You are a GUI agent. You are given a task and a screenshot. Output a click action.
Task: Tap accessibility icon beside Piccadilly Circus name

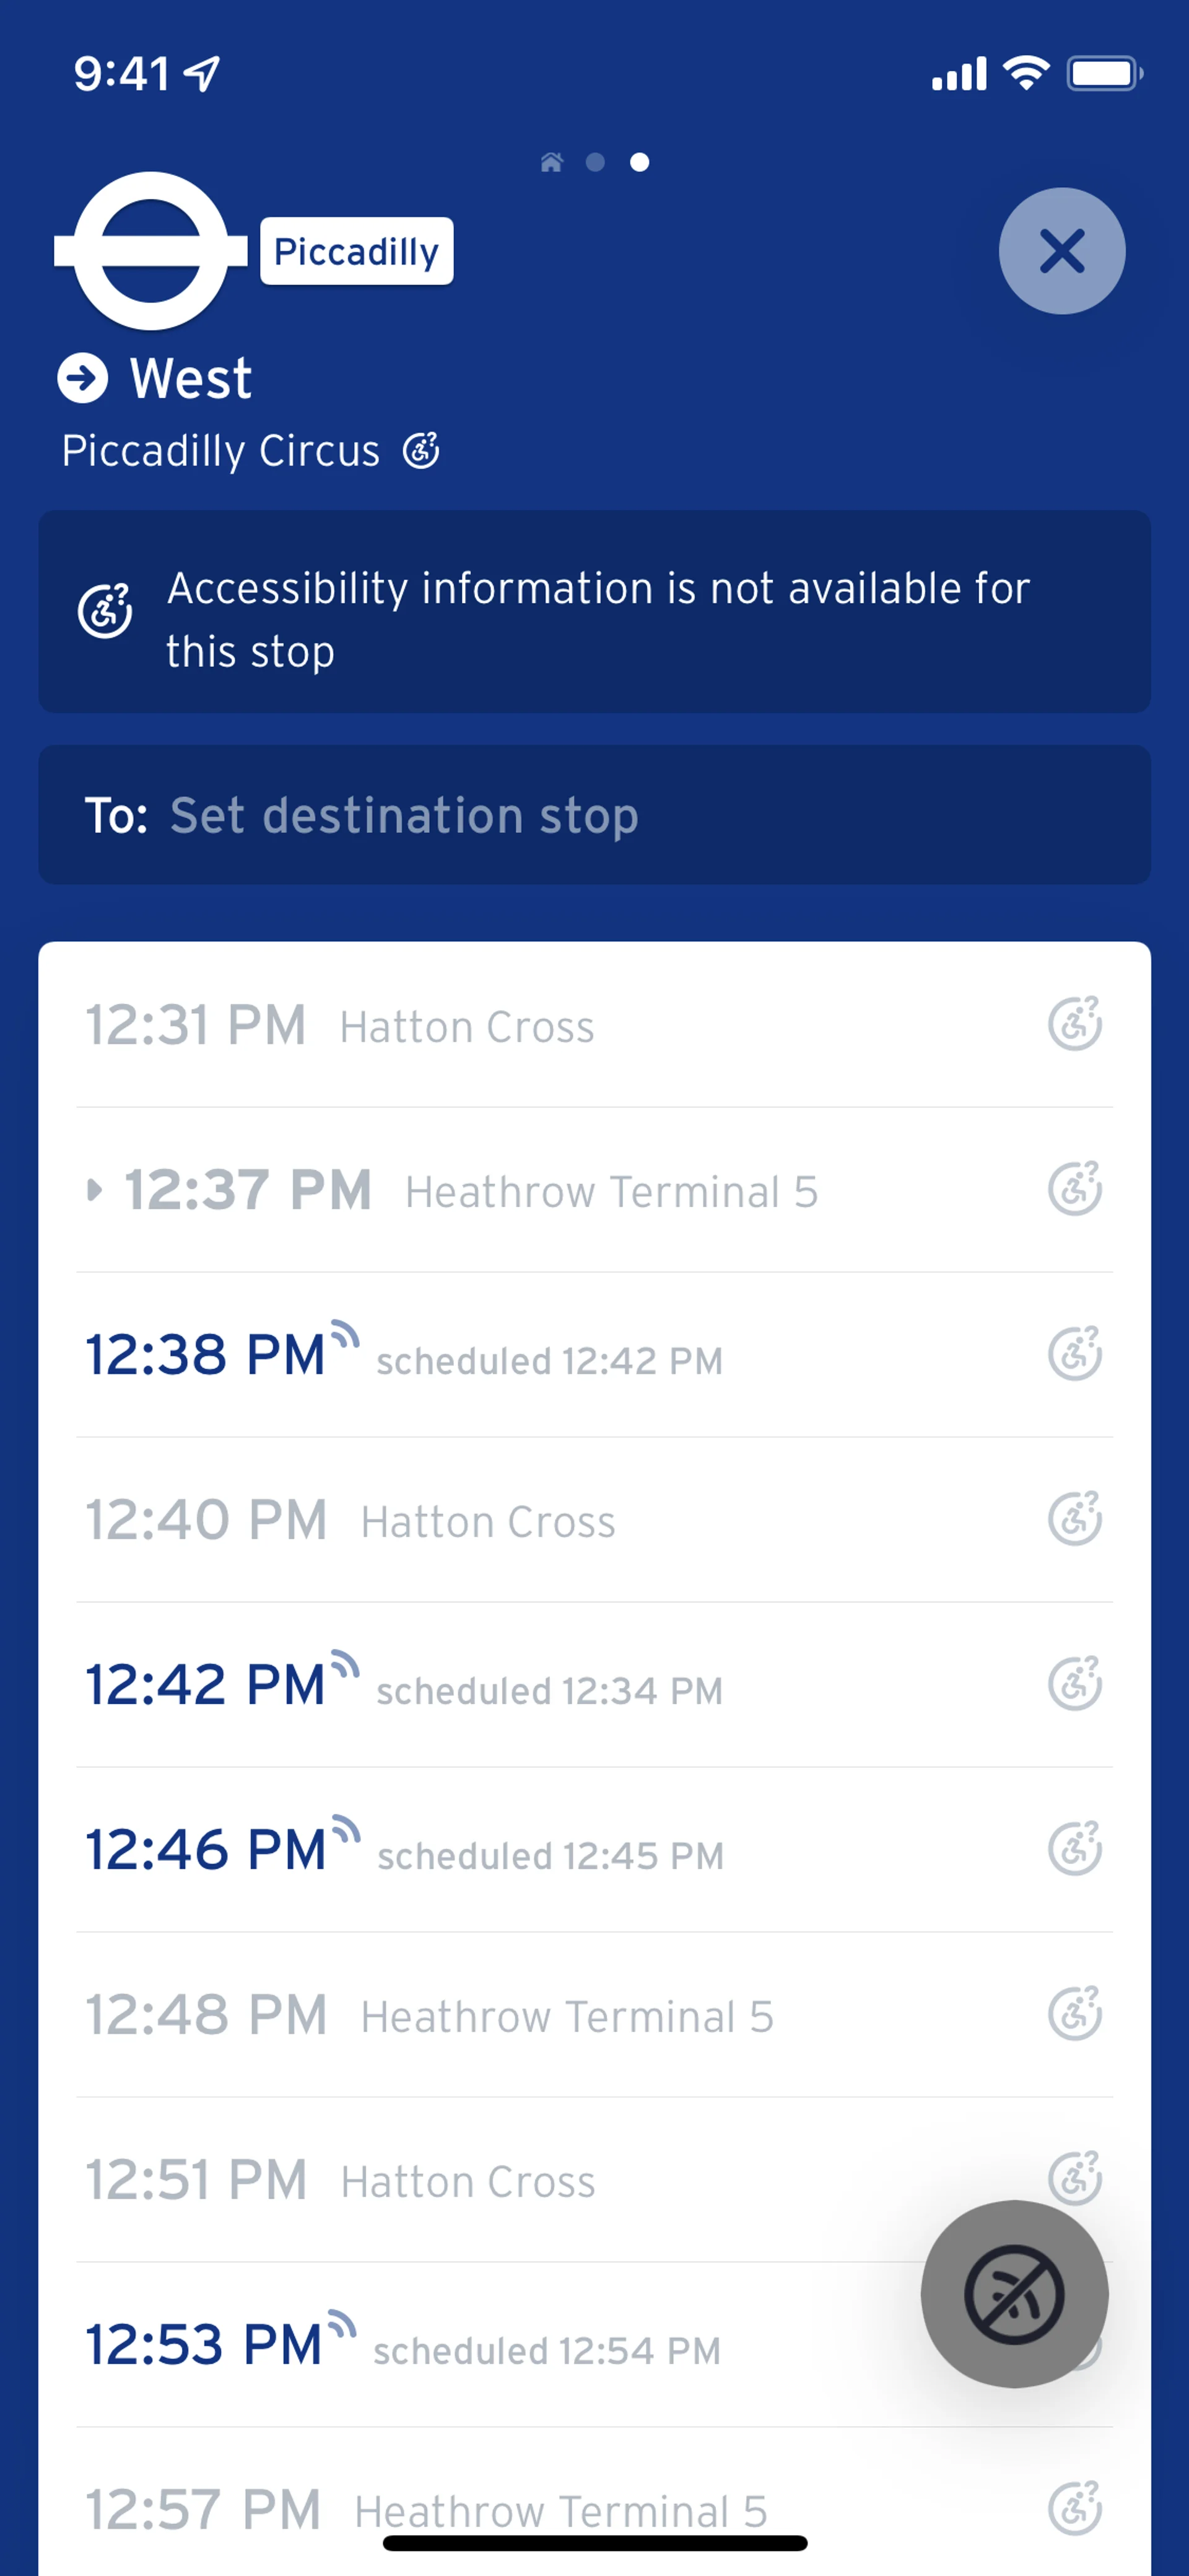tap(420, 451)
